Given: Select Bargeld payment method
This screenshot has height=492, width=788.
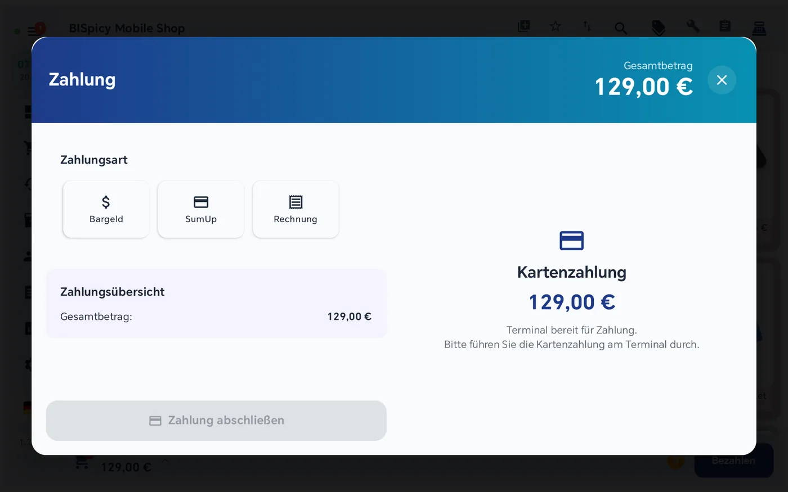Looking at the screenshot, I should coord(106,209).
